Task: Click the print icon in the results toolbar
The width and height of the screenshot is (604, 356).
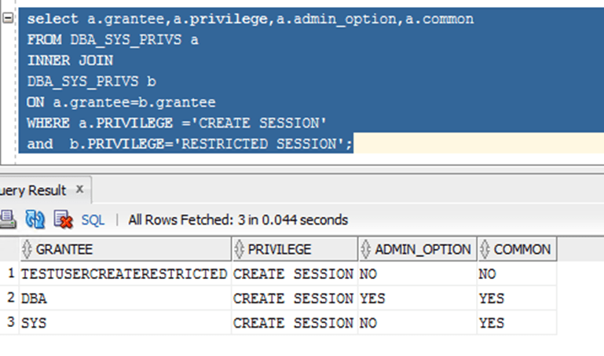Action: (x=7, y=219)
